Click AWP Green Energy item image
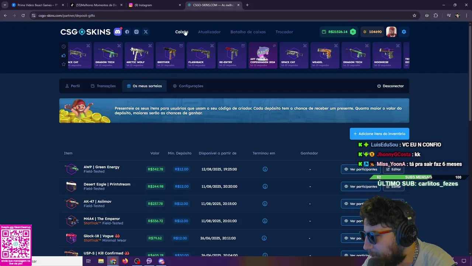The height and width of the screenshot is (266, 472). click(72, 169)
